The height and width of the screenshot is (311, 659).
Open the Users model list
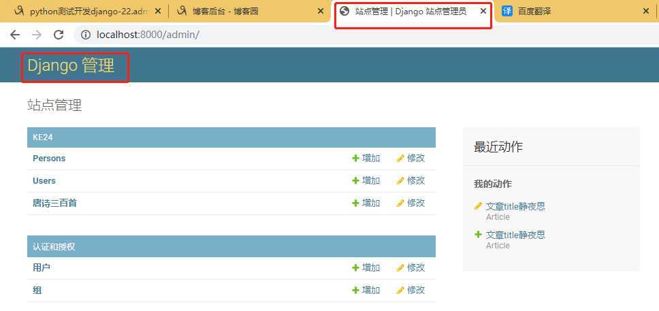click(x=44, y=181)
